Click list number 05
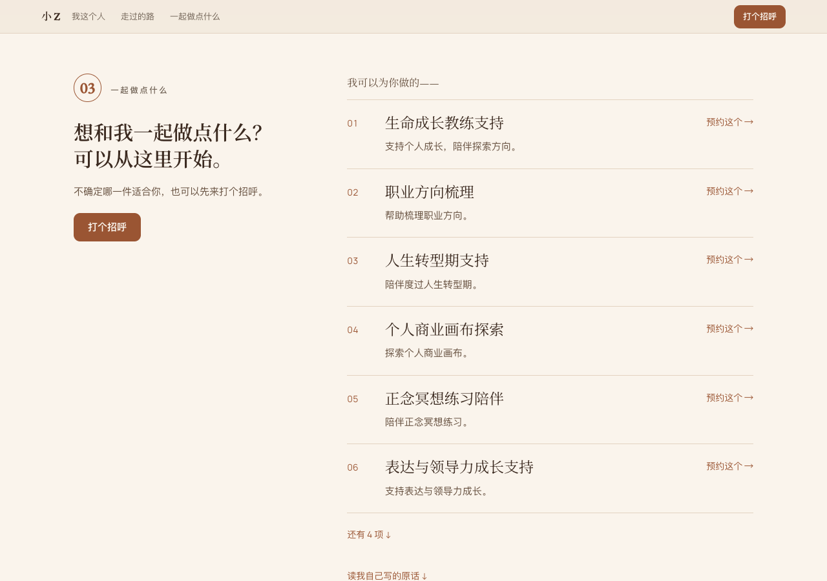 353,399
